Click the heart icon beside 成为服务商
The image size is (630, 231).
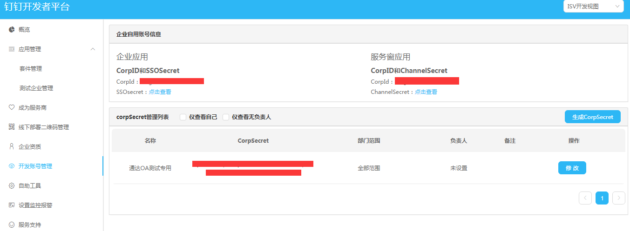12,107
